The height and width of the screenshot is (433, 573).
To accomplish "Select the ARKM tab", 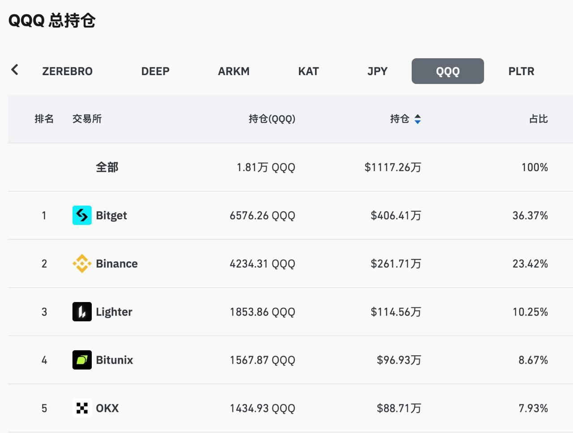I will (x=234, y=71).
